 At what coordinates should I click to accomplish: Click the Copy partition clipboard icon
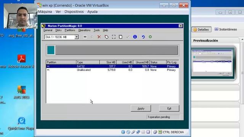120,37
